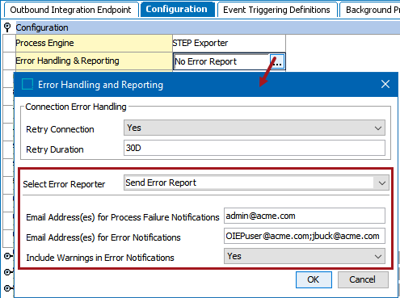Screen dimensions: 400x298
Task: Expand the third collapsed section icon
Action: click(8, 288)
